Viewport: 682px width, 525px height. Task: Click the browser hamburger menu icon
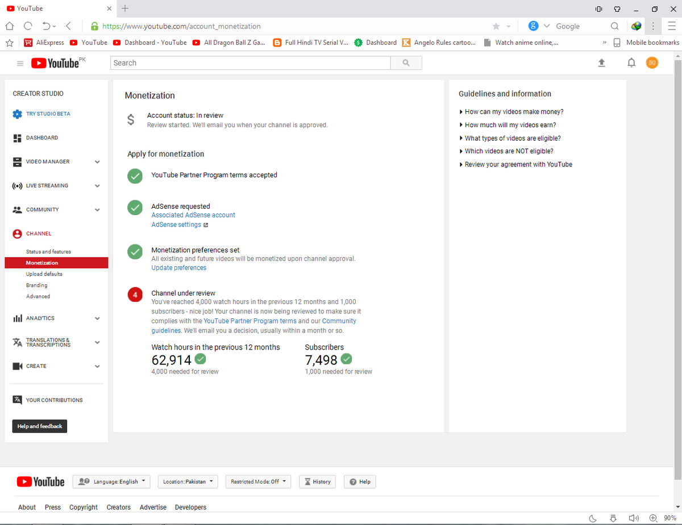point(672,26)
